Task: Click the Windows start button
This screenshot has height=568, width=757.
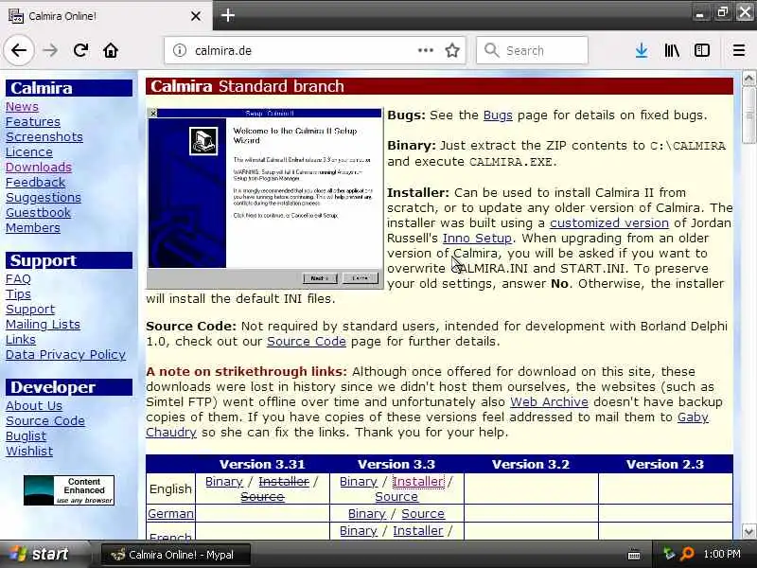Action: point(44,554)
